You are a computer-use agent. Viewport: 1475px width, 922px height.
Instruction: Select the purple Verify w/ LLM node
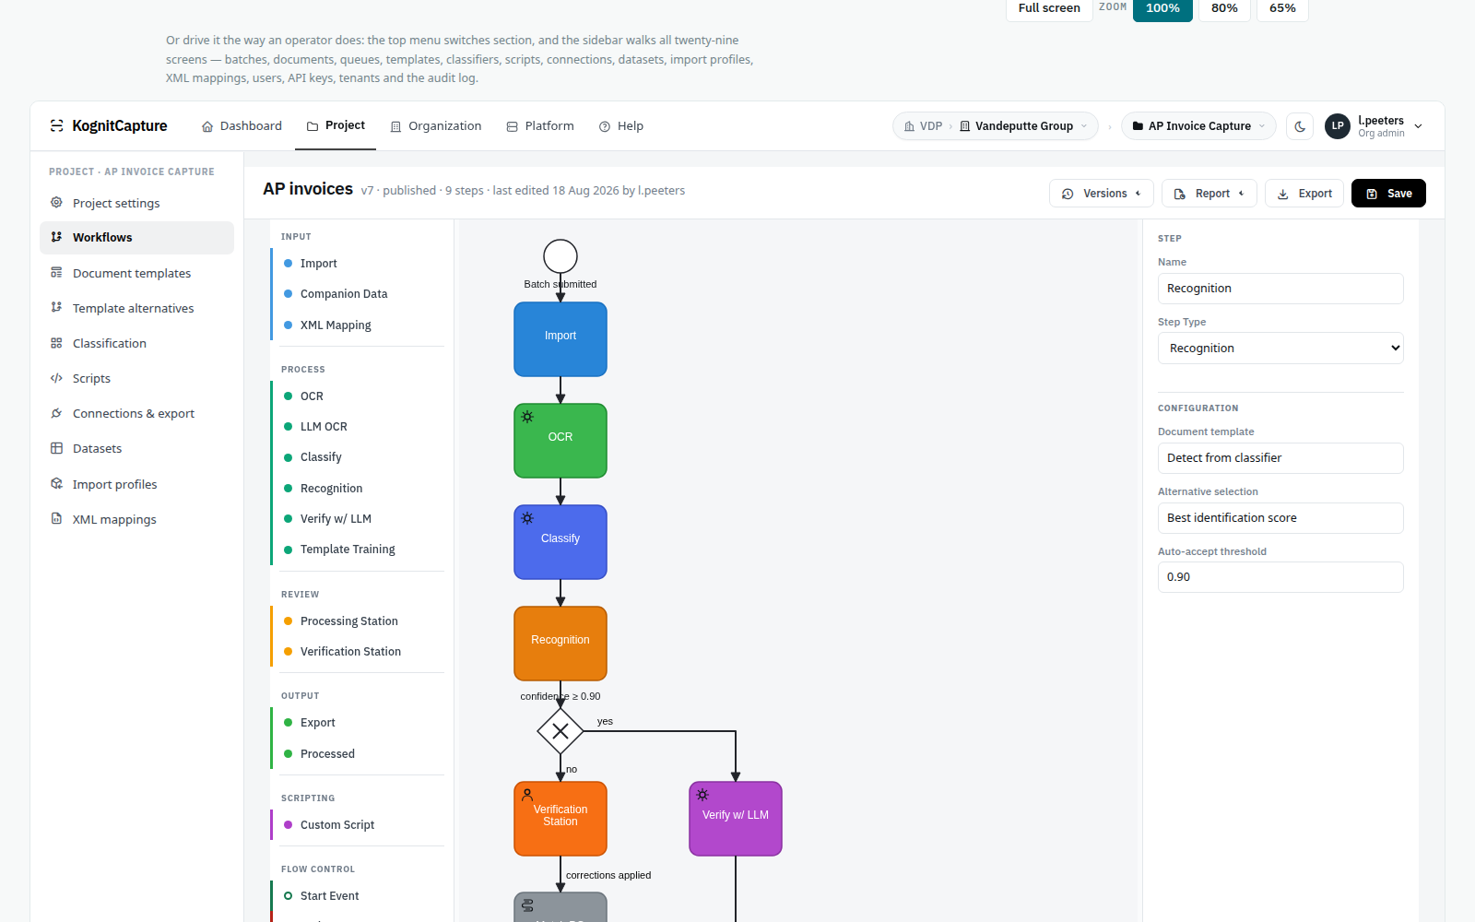tap(736, 819)
